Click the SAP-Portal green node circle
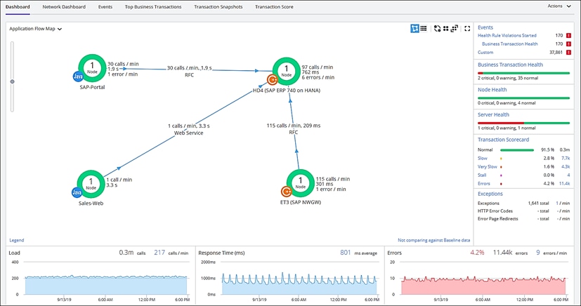This screenshot has width=581, height=306. pyautogui.click(x=92, y=68)
